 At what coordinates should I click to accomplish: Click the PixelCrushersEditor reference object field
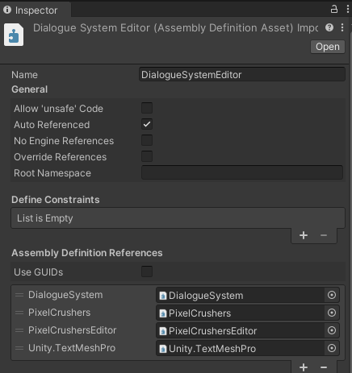(240, 330)
